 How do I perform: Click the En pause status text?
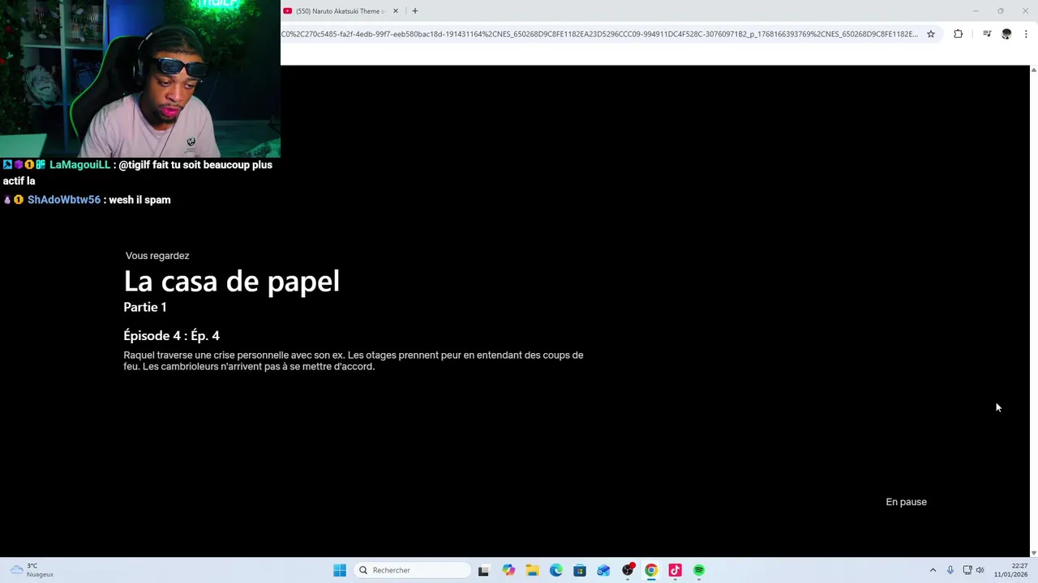[x=906, y=502]
